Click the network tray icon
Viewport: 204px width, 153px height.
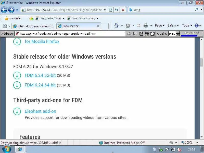[x=173, y=149]
